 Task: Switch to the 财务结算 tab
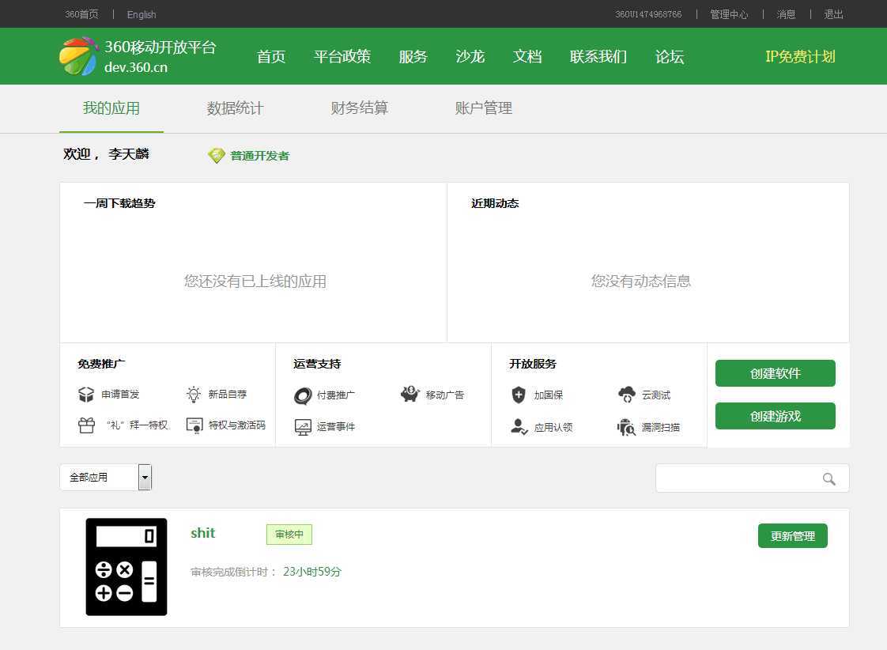tap(360, 108)
